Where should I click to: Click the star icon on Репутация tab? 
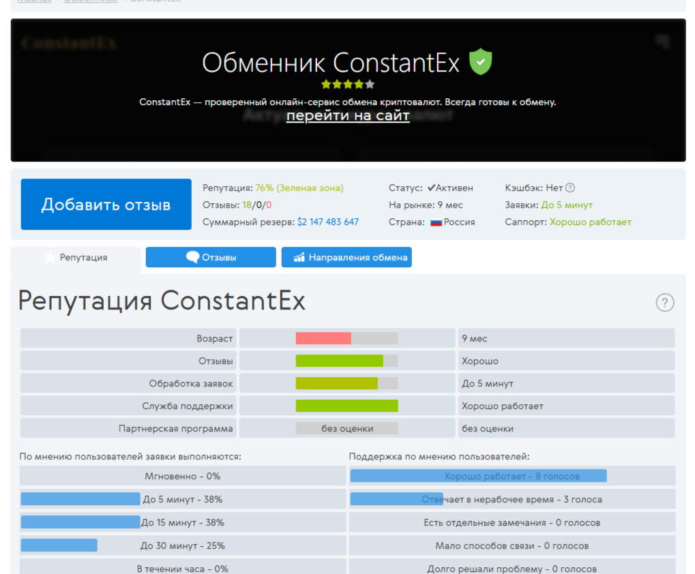(x=50, y=257)
